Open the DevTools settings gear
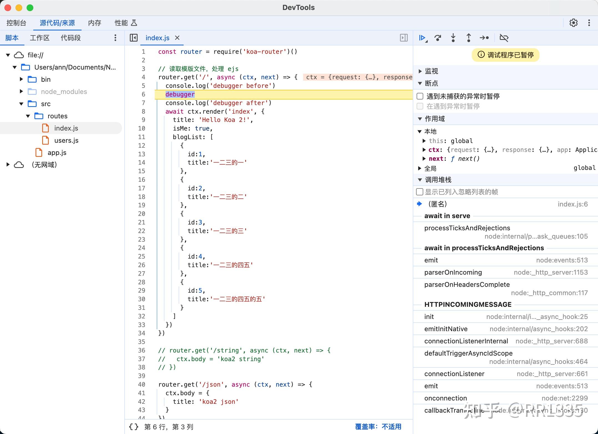Screen dimensions: 598x434 [574, 23]
